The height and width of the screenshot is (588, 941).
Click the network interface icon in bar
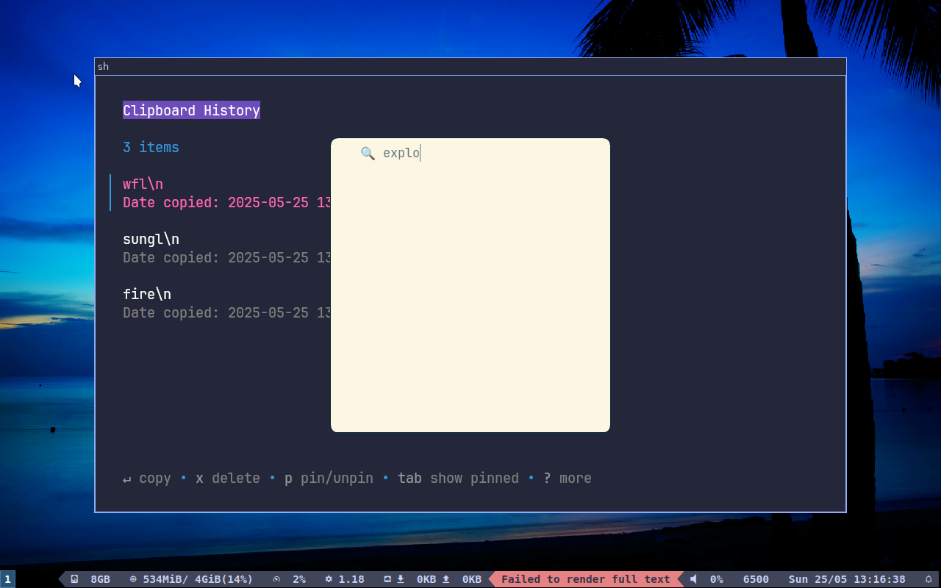point(387,579)
